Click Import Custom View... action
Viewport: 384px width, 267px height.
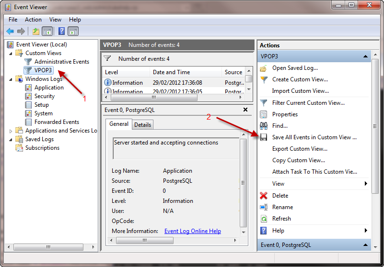(x=300, y=91)
